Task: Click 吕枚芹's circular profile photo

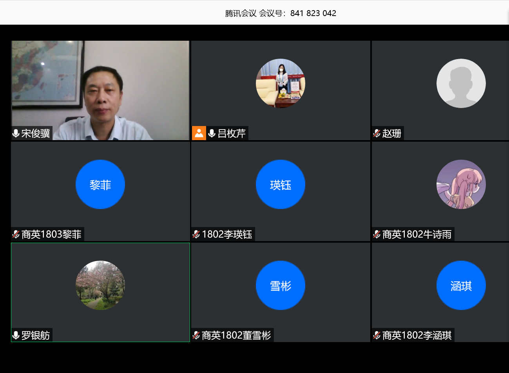Action: tap(281, 83)
